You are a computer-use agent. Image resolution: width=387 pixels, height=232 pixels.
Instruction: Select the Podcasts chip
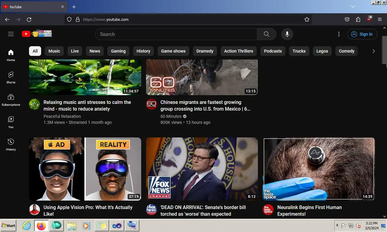[x=273, y=51]
